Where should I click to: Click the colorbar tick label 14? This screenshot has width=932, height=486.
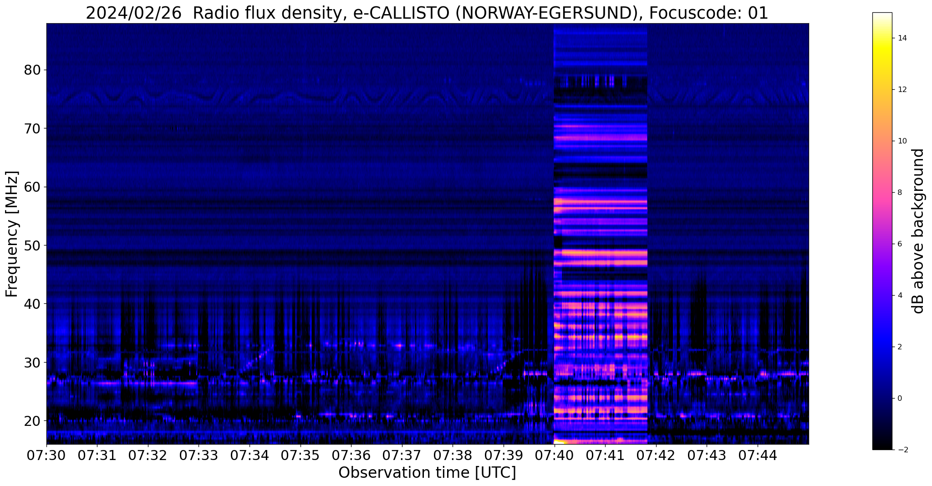click(902, 38)
